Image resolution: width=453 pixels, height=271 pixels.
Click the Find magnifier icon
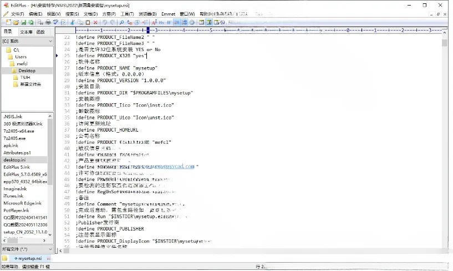[121, 22]
